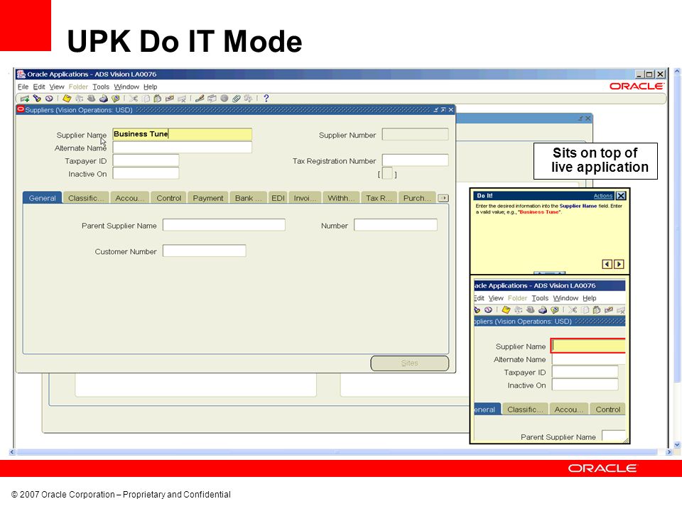Switch to the Classific... tab in Suppliers form

(x=86, y=198)
